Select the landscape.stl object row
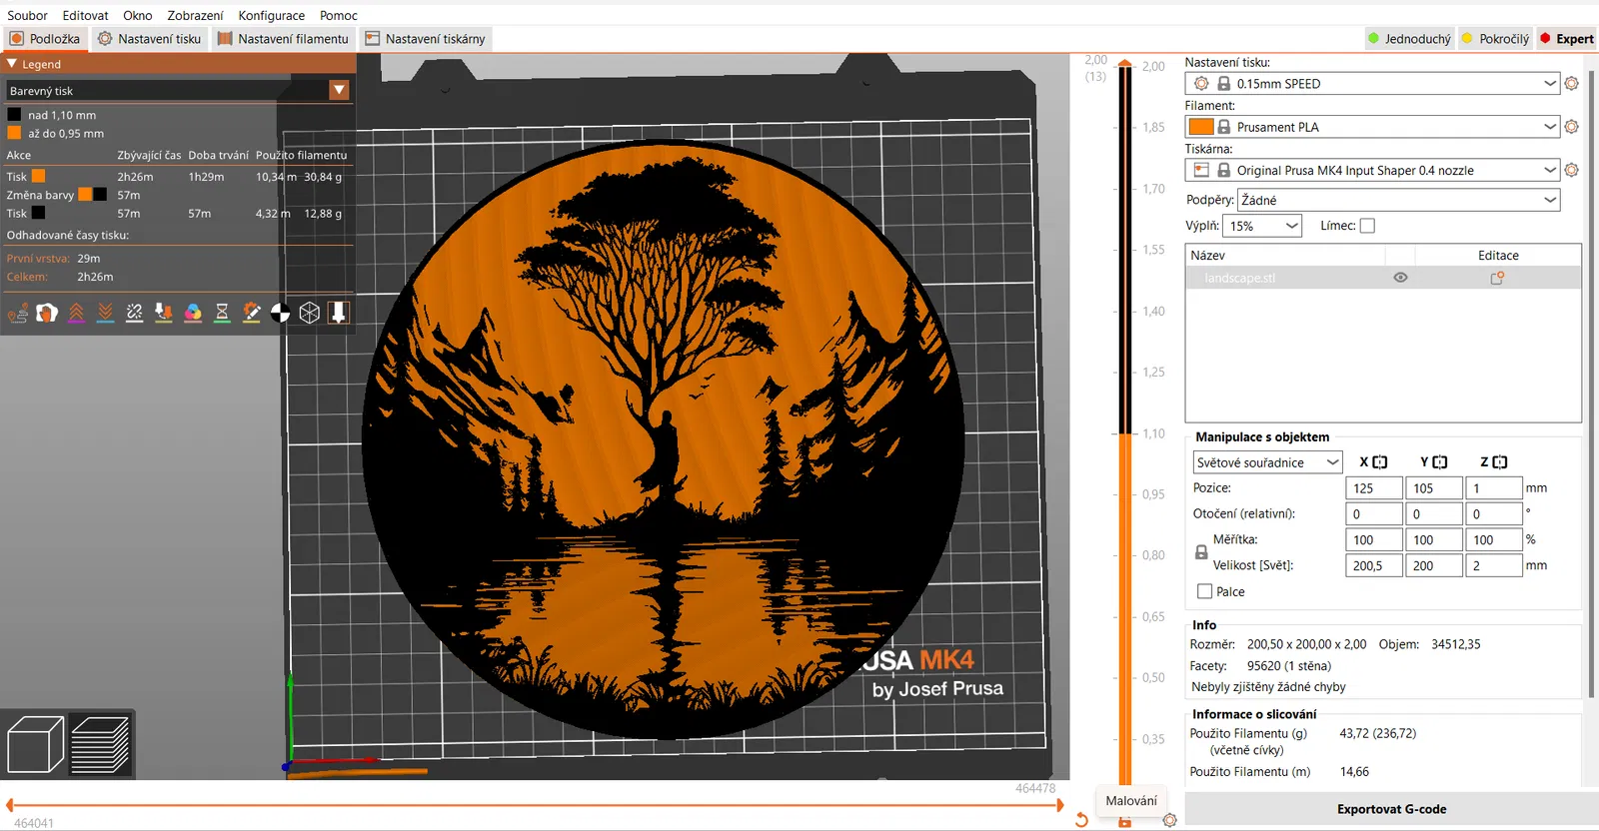1599x831 pixels. pos(1383,278)
